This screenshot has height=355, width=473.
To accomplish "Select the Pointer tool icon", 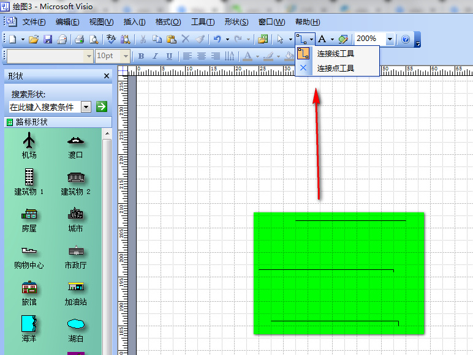I will tap(280, 39).
